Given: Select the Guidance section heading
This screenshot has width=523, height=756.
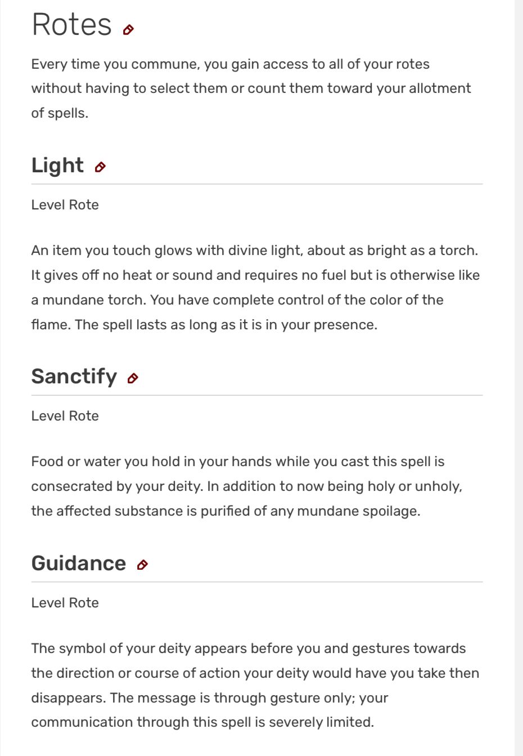Looking at the screenshot, I should tap(79, 563).
